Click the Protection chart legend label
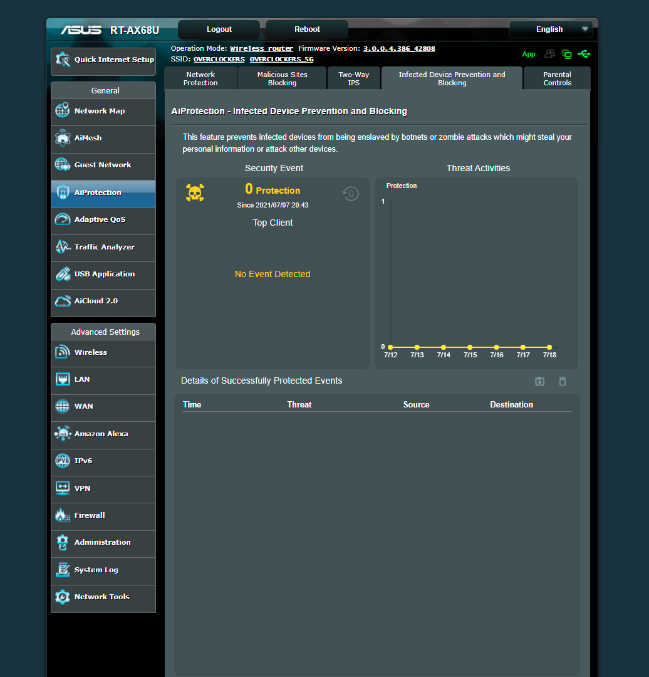This screenshot has height=677, width=649. 402,186
